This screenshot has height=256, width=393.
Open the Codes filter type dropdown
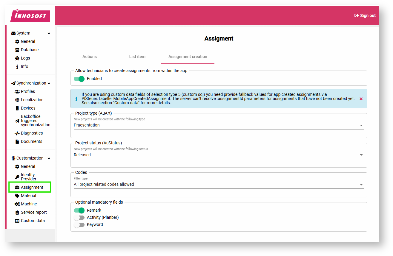[x=219, y=185]
